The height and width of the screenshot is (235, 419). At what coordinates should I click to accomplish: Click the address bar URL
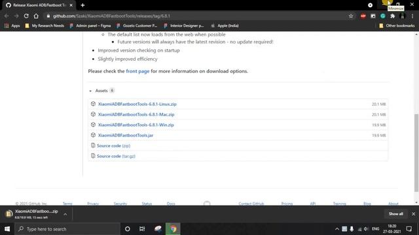[x=111, y=16]
